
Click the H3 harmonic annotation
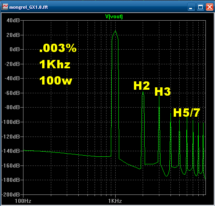(163, 91)
